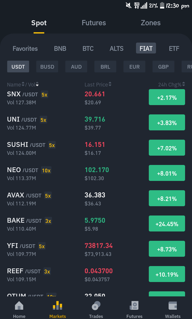The height and width of the screenshot is (319, 192).
Task: Tap the muted sound icon in status bar
Action: pos(129,6)
